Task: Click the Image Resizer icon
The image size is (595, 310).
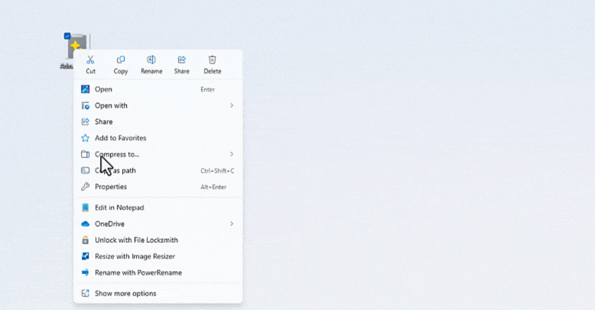Action: pyautogui.click(x=86, y=257)
